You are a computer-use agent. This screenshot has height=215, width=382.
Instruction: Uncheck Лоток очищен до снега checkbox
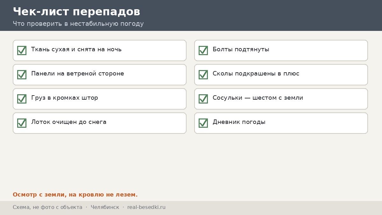tap(22, 123)
